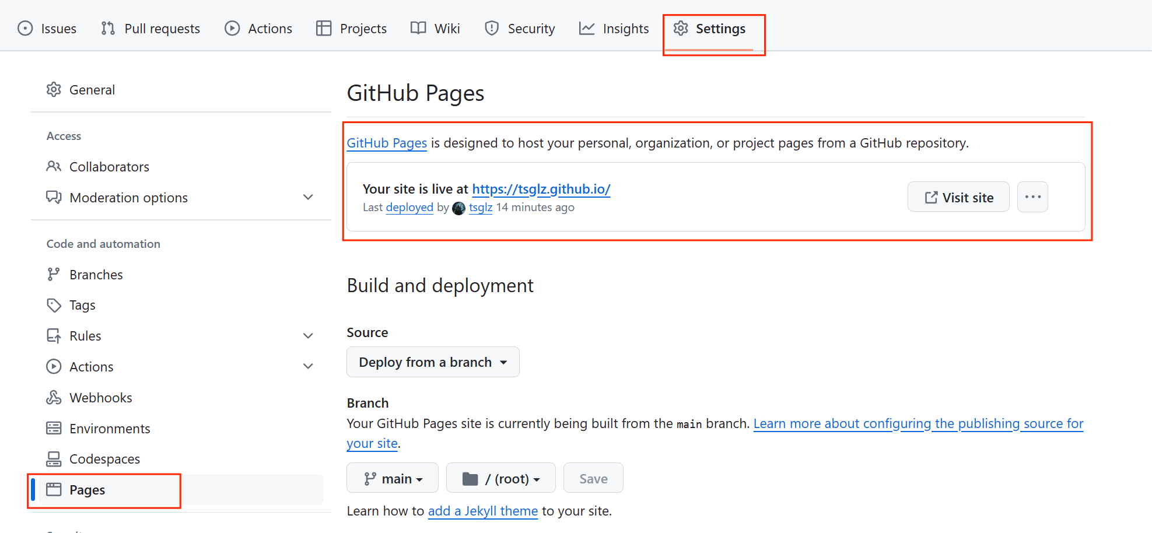Click the tsglz user avatar icon

point(458,208)
